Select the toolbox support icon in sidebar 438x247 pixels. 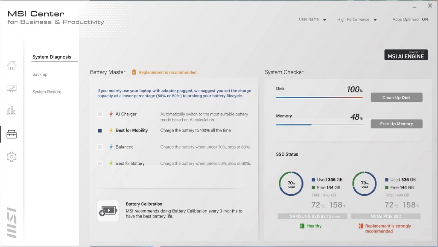[12, 135]
